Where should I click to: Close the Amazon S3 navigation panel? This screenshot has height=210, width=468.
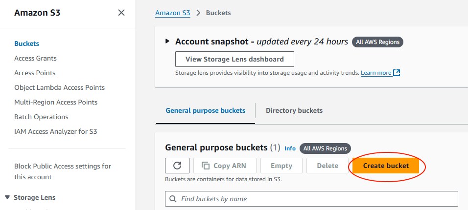pyautogui.click(x=121, y=13)
